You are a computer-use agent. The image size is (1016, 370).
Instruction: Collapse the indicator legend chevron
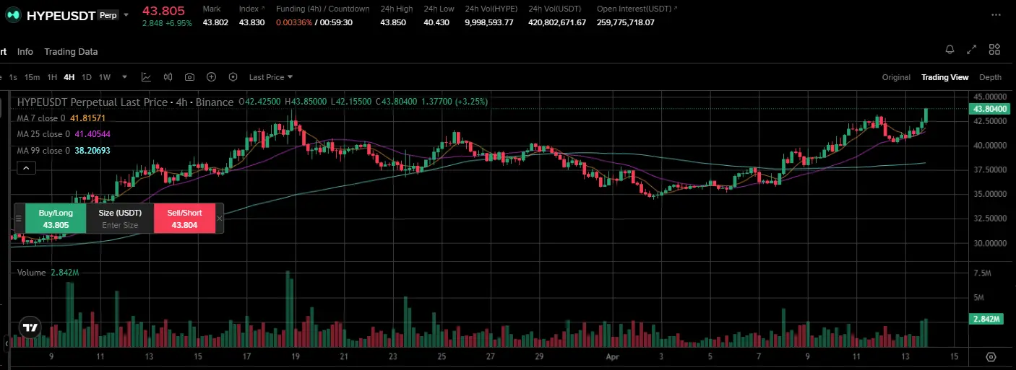(x=25, y=168)
